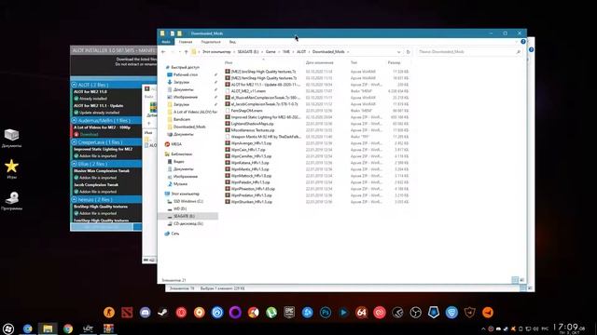The width and height of the screenshot is (597, 335).
Task: Launch Epic Games from the dock
Action: pos(289,313)
